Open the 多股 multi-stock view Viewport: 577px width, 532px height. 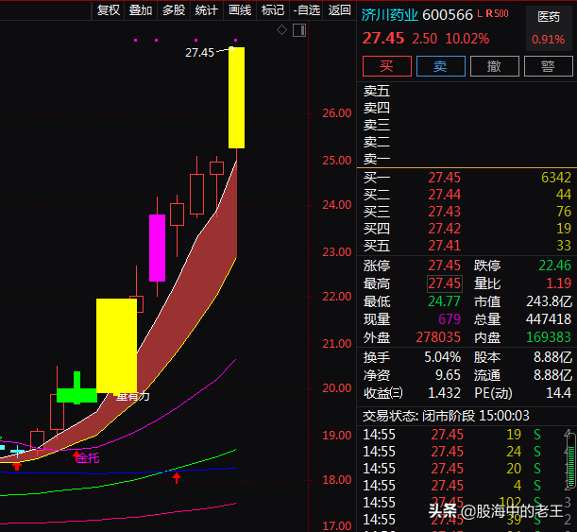coord(174,10)
